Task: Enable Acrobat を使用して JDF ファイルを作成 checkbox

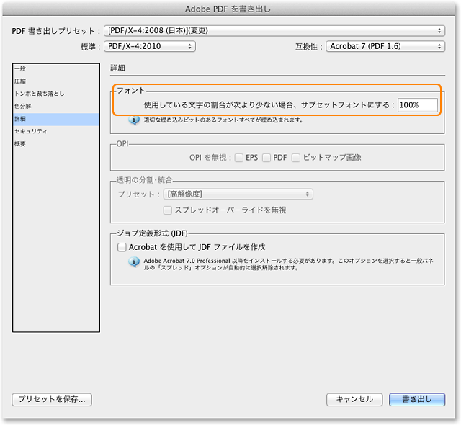Action: tap(122, 247)
